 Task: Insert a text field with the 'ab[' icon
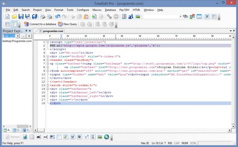click(38, 137)
